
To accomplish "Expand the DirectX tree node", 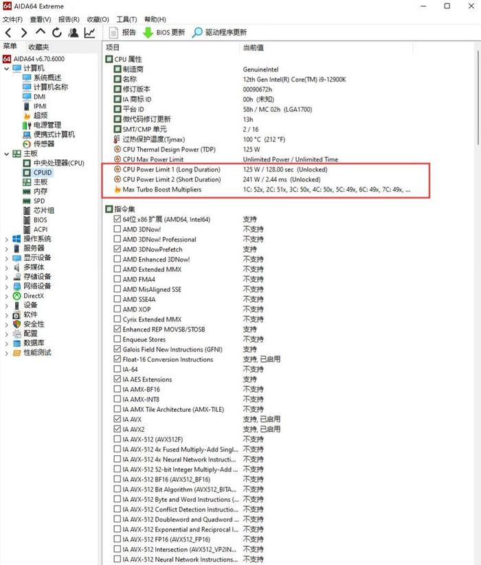I will (6, 296).
